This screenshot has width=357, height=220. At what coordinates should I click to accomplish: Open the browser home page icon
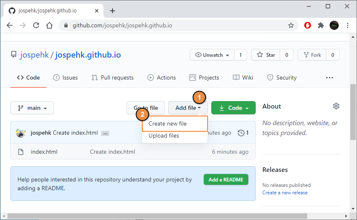click(49, 25)
